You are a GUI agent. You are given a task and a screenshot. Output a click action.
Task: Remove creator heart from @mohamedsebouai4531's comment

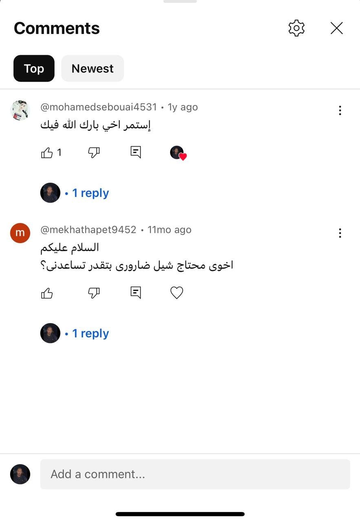(x=178, y=153)
